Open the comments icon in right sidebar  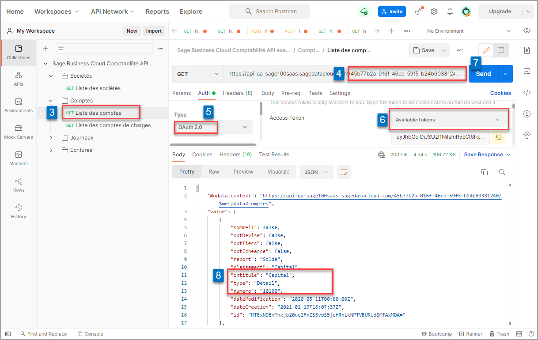pos(527,72)
